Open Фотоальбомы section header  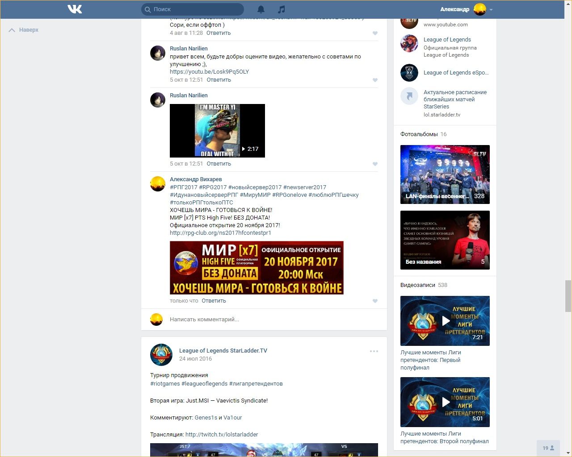click(419, 134)
